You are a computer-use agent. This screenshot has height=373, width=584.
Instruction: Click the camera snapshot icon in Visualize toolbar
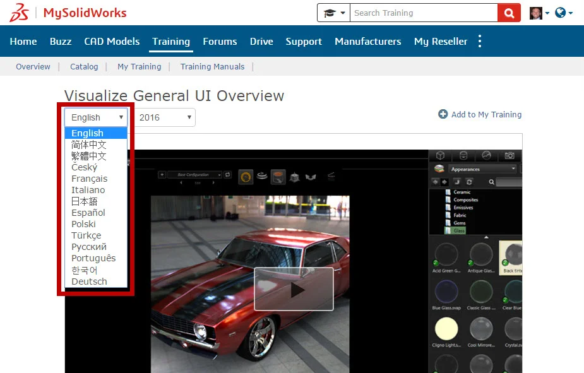point(510,155)
